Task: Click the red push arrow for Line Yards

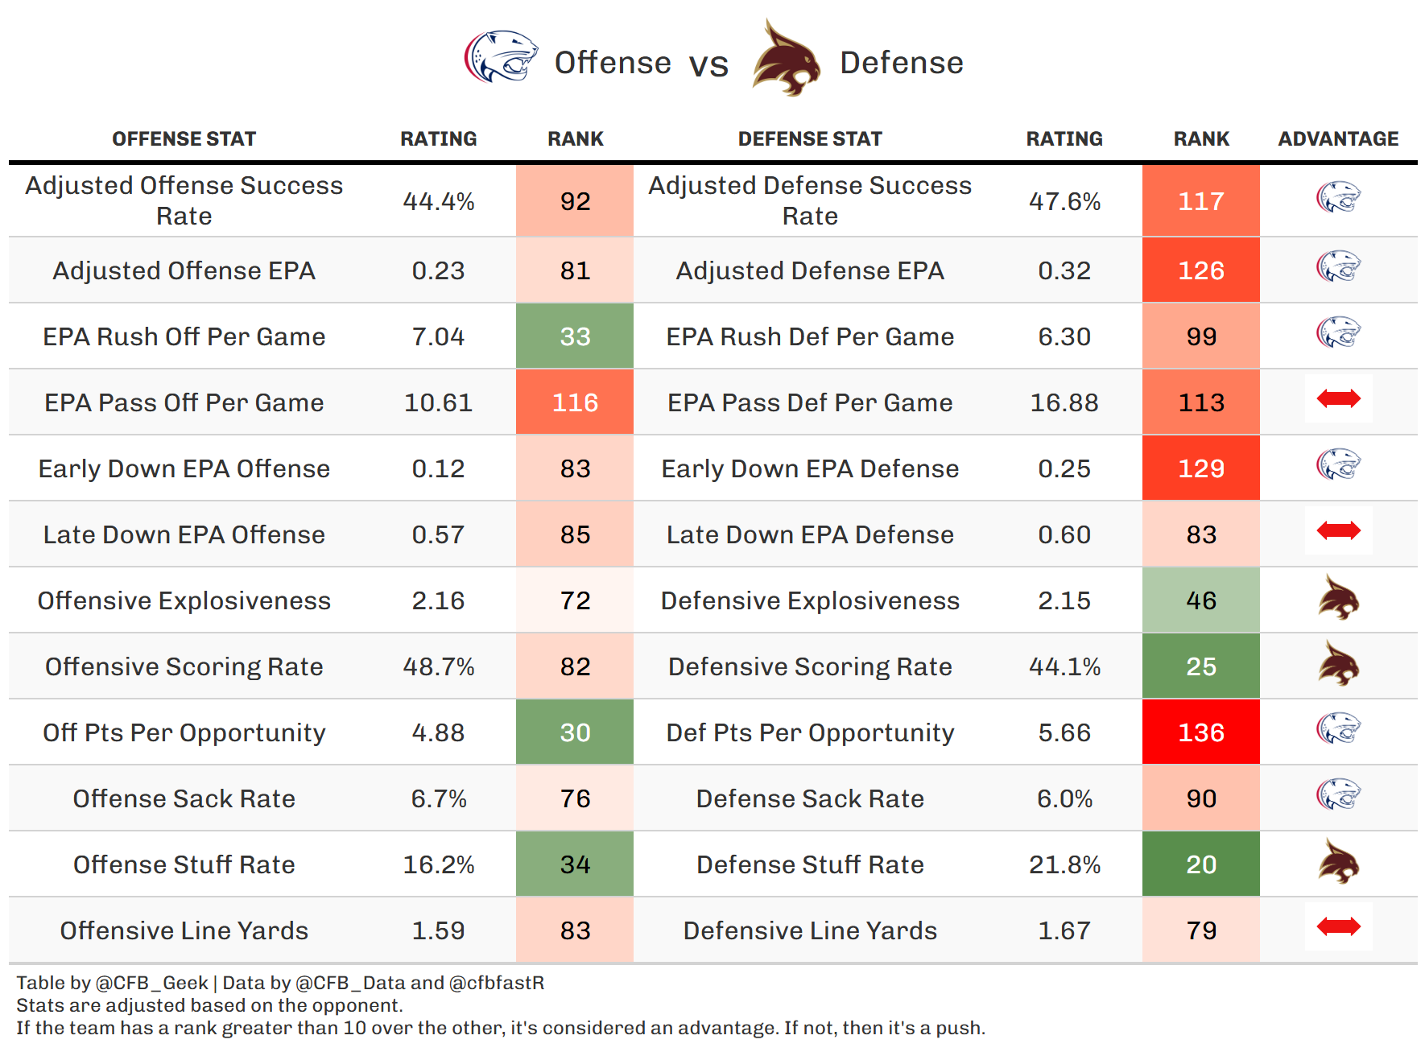Action: (1338, 927)
